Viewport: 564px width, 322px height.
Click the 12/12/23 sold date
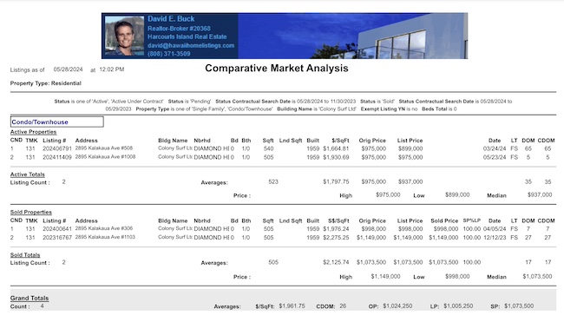[x=495, y=238]
